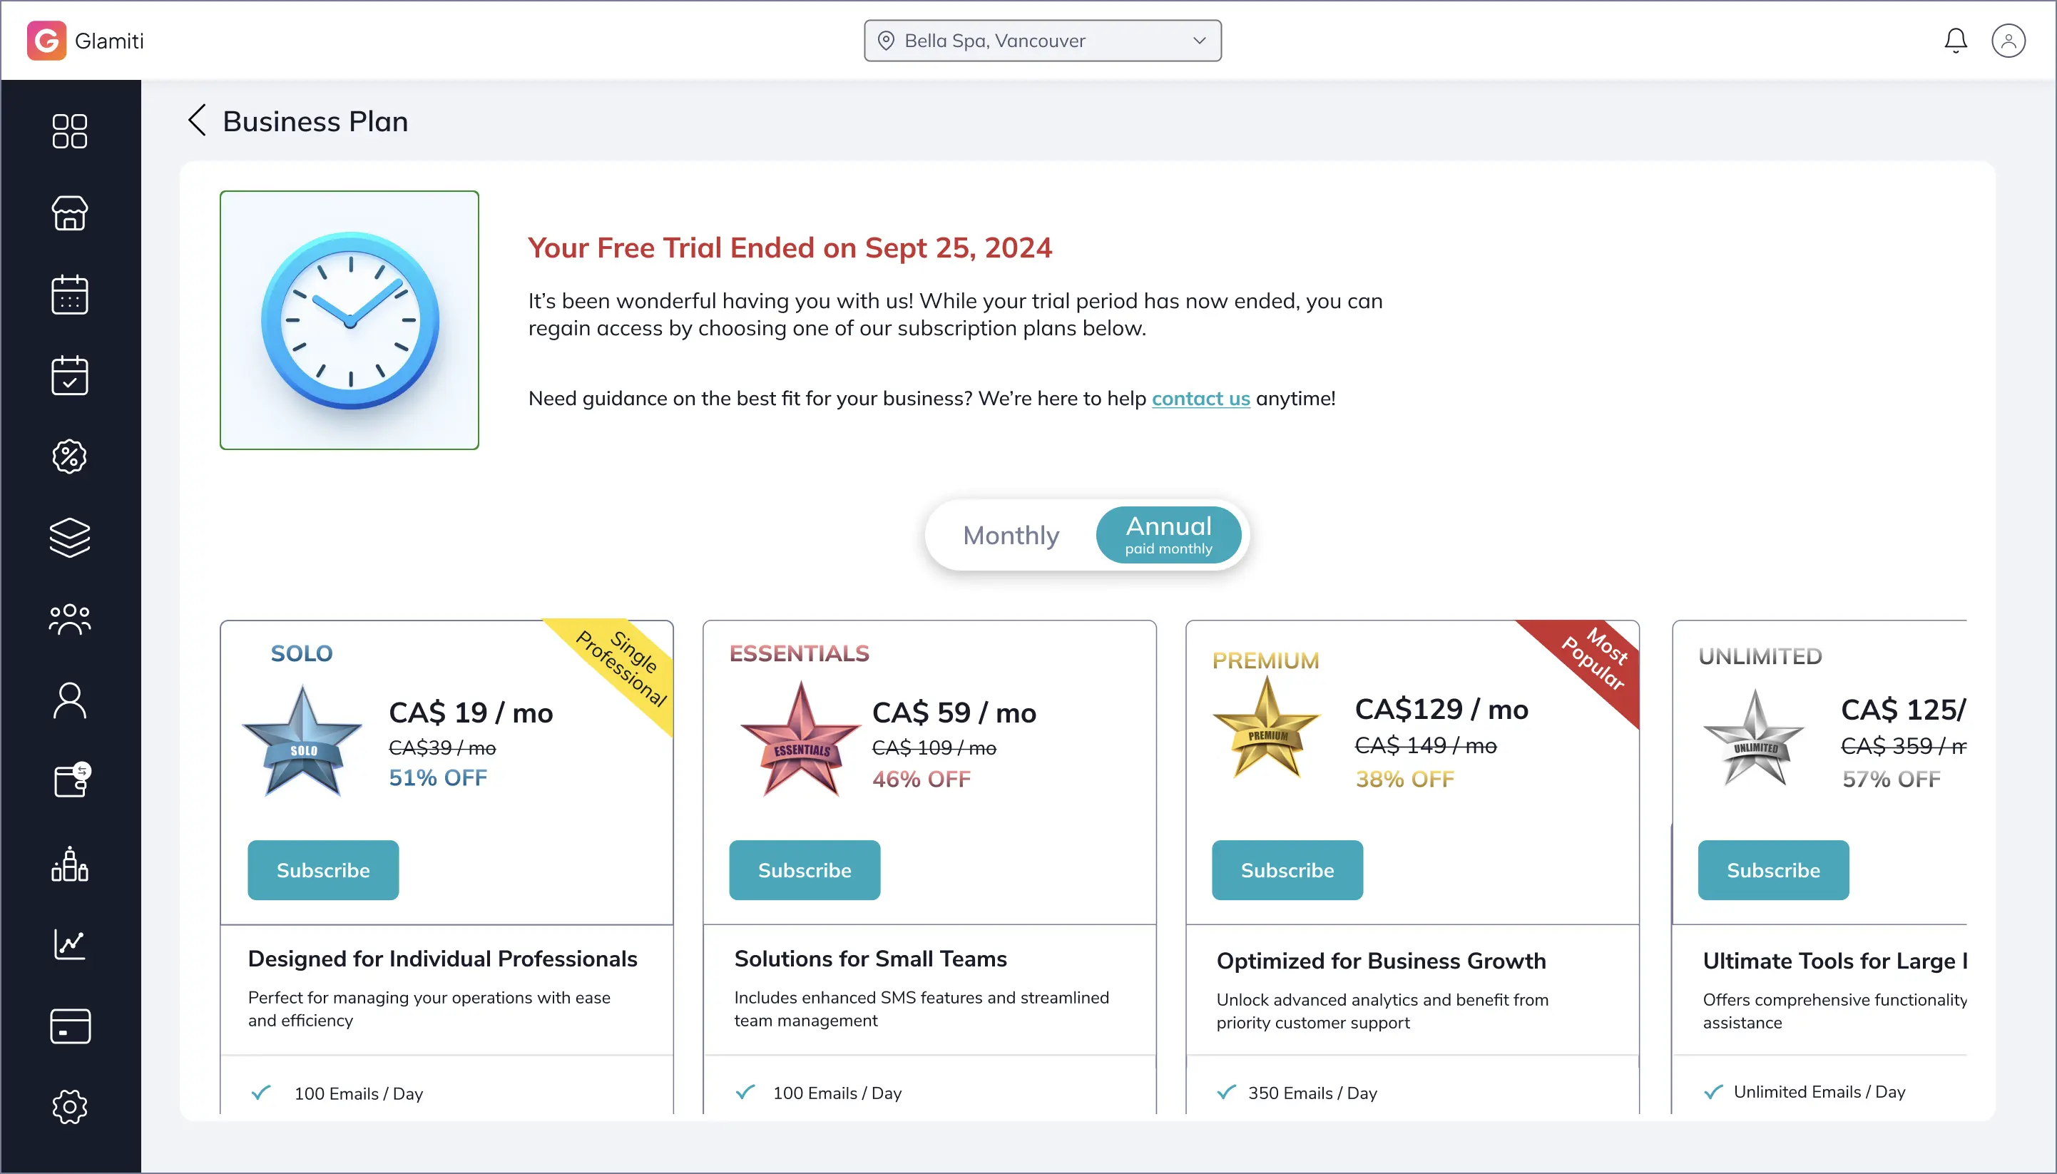This screenshot has height=1174, width=2057.
Task: Click the percent discount badge icon
Action: 69,457
